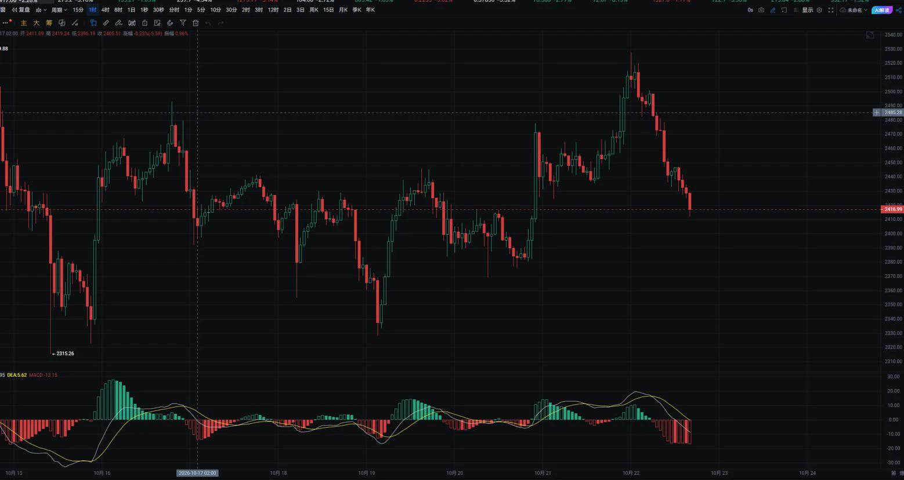Screen dimensions: 904x480
Task: Select the freehand brush drawing tool
Action: click(118, 23)
